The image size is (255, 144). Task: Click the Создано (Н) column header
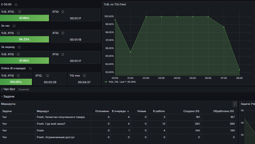191,111
